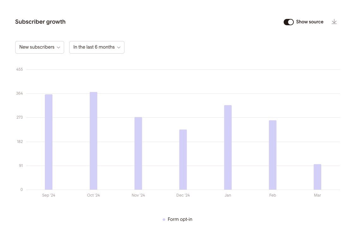Click the Feb axis label

coord(273,195)
